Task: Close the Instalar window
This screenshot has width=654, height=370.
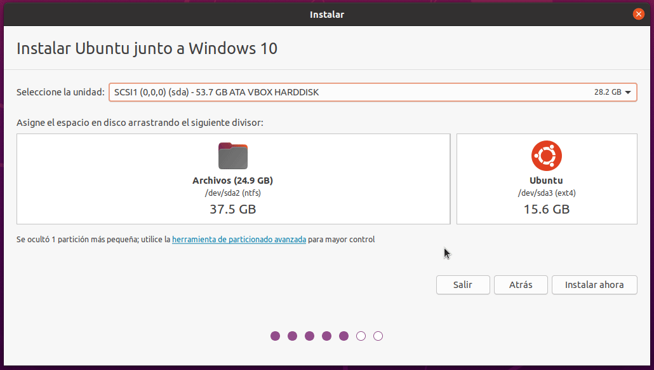Action: (x=638, y=14)
